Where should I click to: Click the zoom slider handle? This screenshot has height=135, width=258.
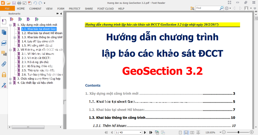tap(238, 132)
